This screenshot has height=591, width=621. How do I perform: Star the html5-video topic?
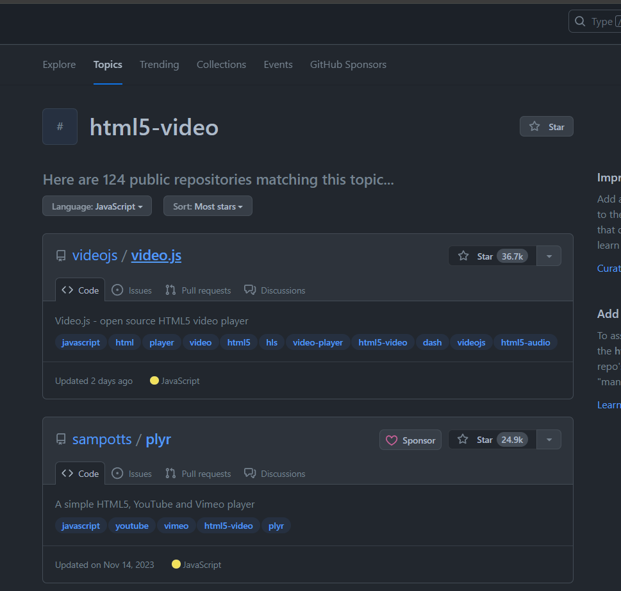coord(547,126)
